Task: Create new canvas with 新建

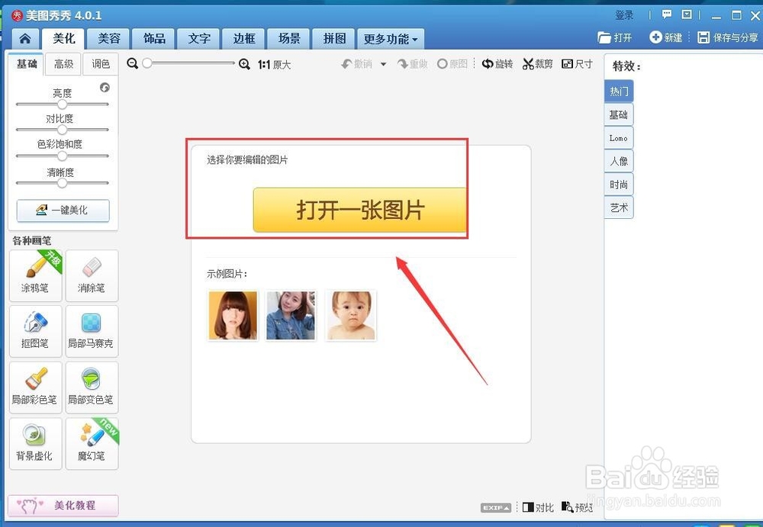Action: pos(665,37)
